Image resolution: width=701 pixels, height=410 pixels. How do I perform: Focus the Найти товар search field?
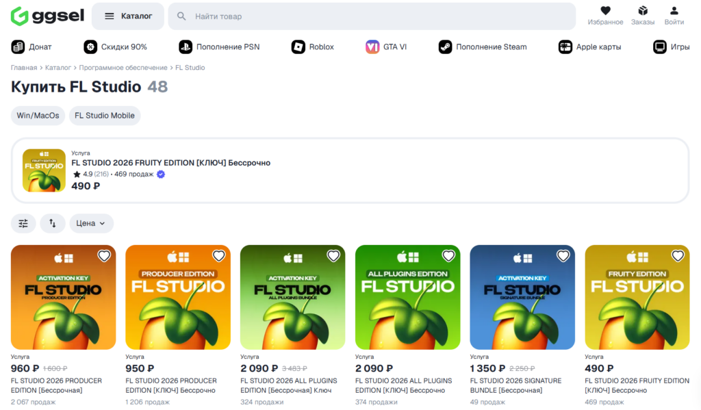point(372,16)
